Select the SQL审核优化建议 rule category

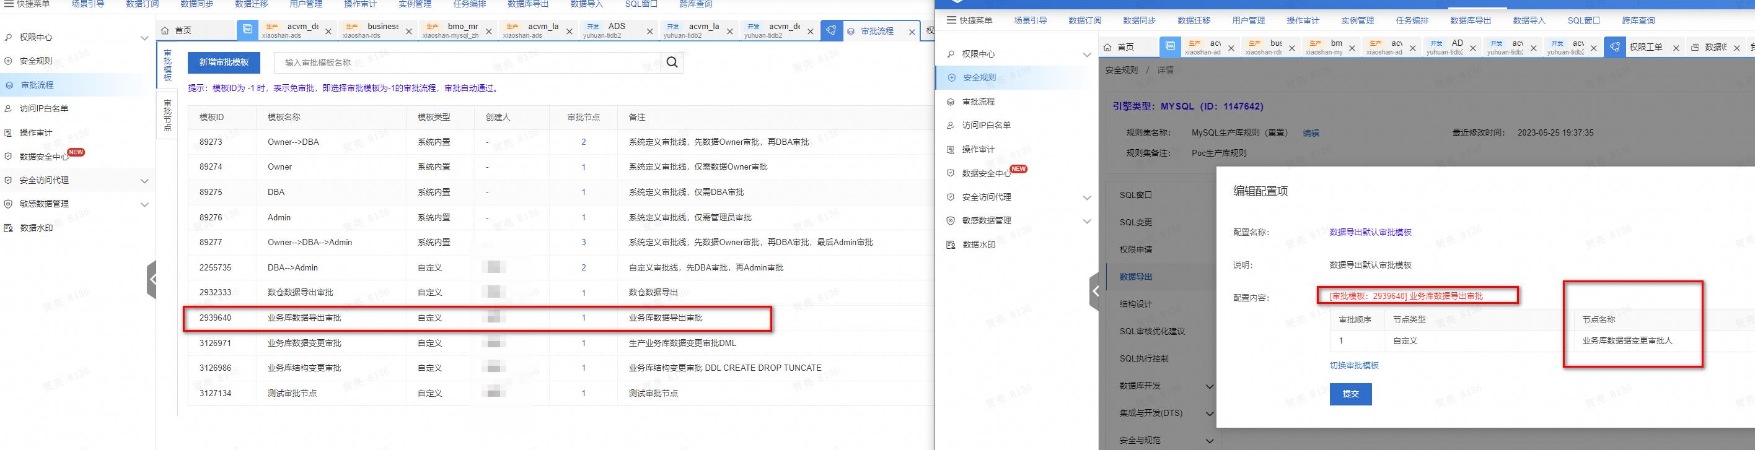point(1152,331)
